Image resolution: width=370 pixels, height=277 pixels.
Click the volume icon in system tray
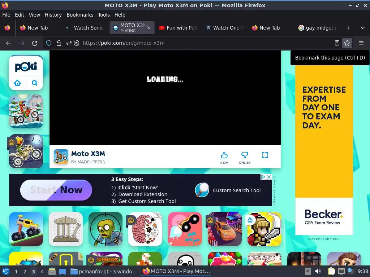tap(318, 271)
